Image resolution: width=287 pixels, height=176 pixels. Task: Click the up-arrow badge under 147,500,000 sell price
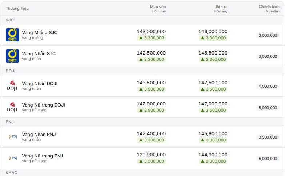[x=213, y=89]
